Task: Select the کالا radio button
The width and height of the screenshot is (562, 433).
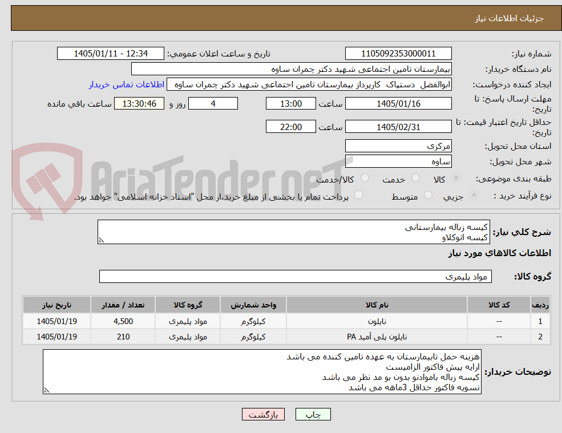Action: 456,178
